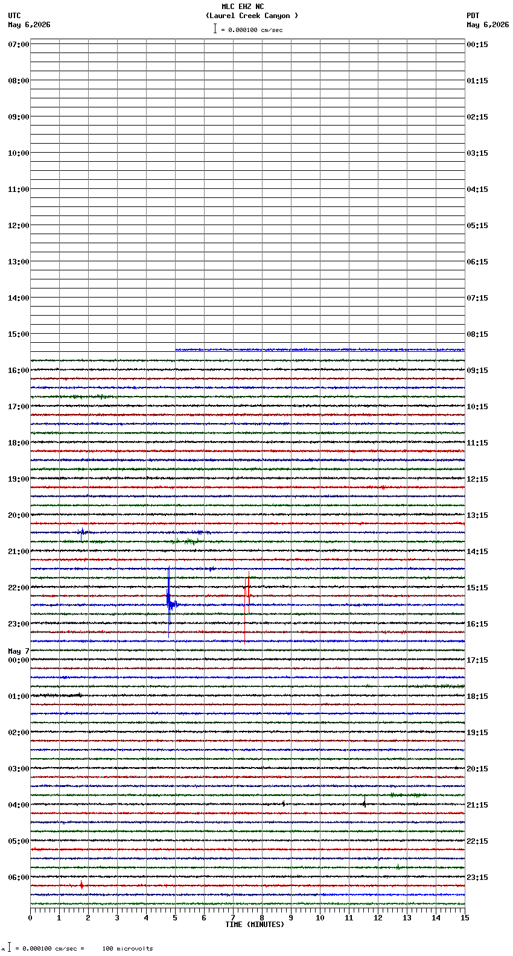Click the 15 tick label on time axis

pyautogui.click(x=465, y=918)
